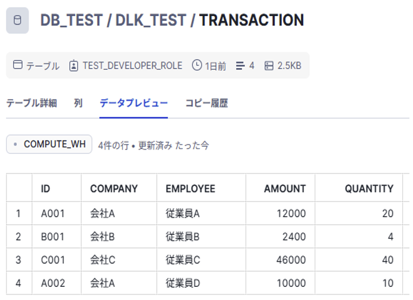Image resolution: width=413 pixels, height=300 pixels.
Task: Click the storage size icon beside 2.5KB
Action: pos(269,66)
